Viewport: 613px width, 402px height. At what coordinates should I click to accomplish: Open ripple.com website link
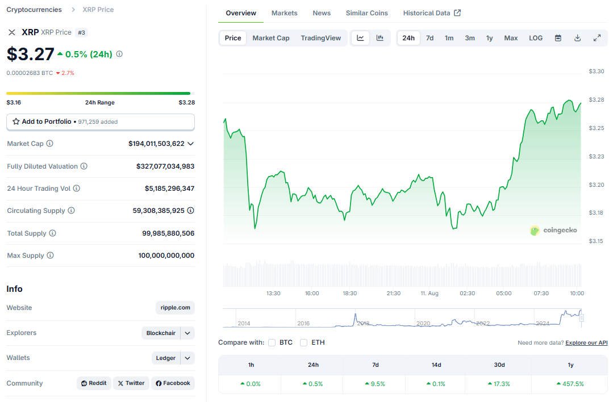pos(175,308)
